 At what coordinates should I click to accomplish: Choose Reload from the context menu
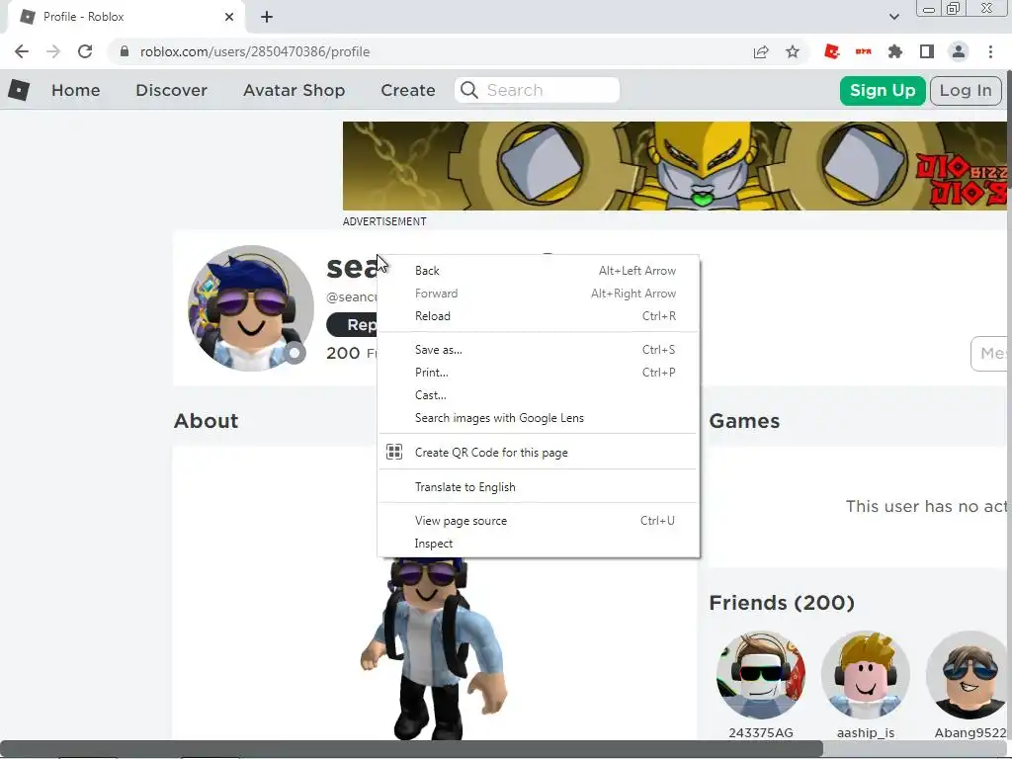(x=539, y=315)
